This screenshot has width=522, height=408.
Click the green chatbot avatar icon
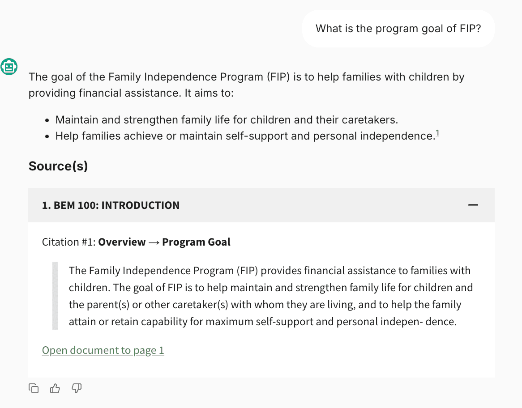pyautogui.click(x=9, y=67)
